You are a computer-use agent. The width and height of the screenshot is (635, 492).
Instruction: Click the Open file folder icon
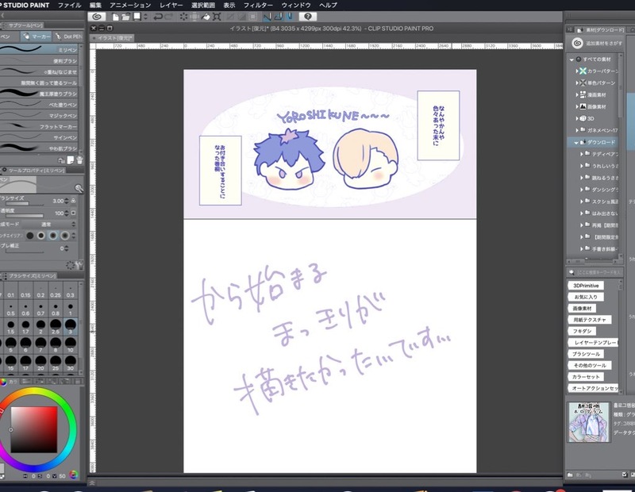pyautogui.click(x=126, y=17)
